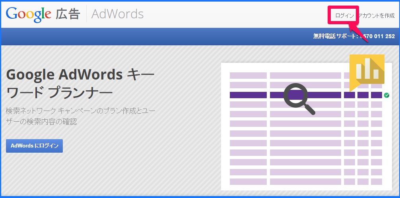
Task: Click the AdWords product name in the header
Action: [117, 14]
